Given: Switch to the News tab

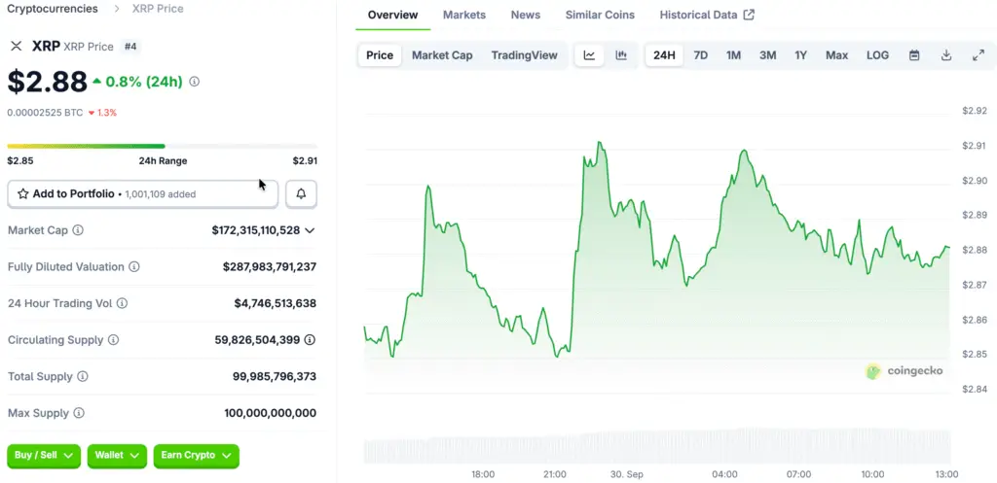Looking at the screenshot, I should coord(525,15).
